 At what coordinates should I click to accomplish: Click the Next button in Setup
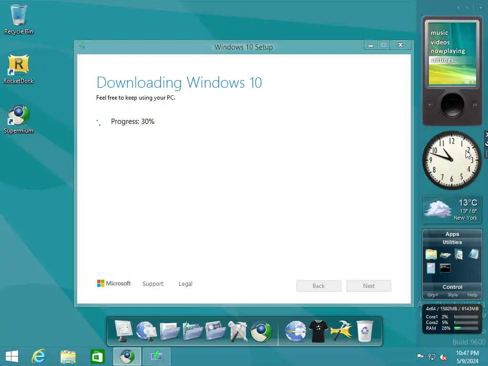click(369, 286)
